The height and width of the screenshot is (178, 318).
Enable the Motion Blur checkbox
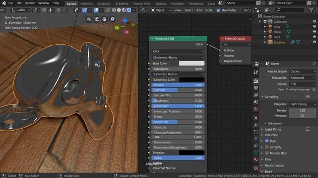tap(267, 153)
